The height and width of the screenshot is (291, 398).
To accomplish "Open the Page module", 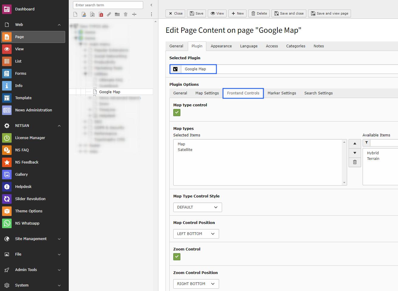I will click(x=33, y=37).
